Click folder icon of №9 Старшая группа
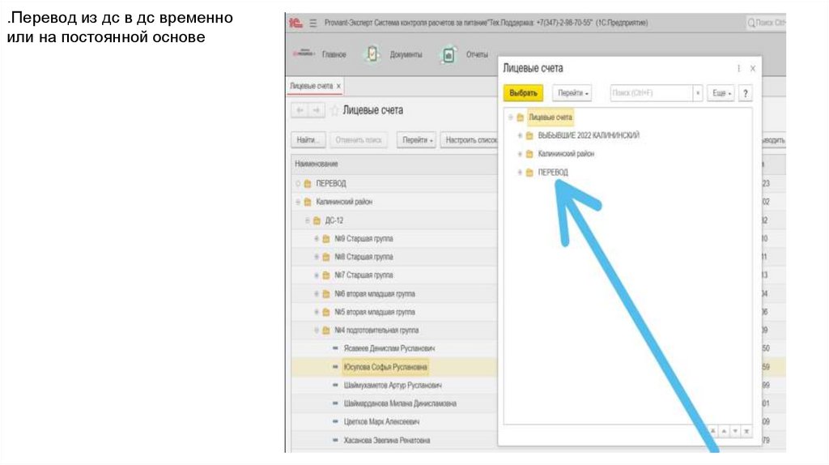 (x=326, y=239)
